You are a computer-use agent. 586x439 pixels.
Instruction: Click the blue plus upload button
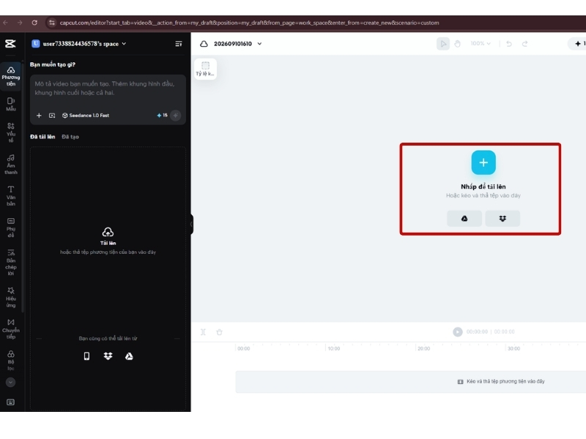pyautogui.click(x=483, y=162)
